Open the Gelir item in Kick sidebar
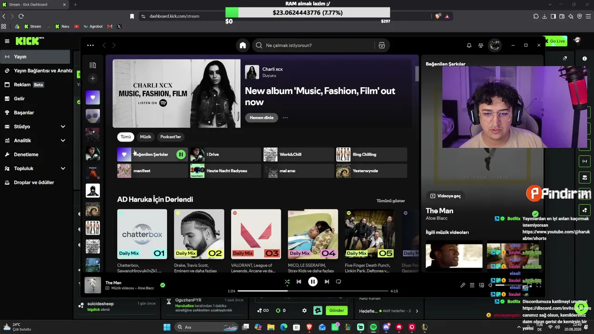This screenshot has width=594, height=334. tap(35, 98)
